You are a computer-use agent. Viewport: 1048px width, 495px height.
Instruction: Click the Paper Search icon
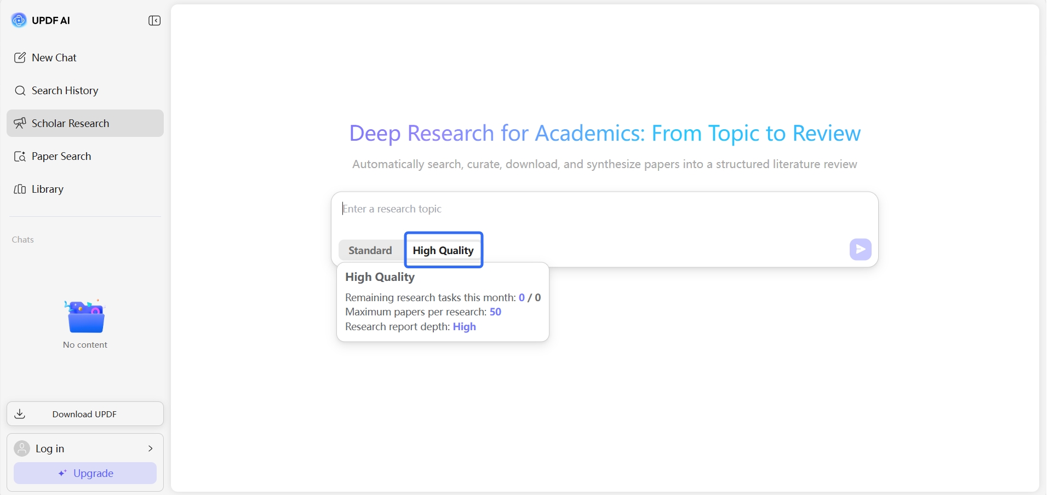20,156
